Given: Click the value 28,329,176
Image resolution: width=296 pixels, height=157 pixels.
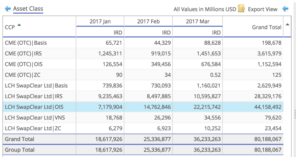Looking at the screenshot, I should click(268, 96).
